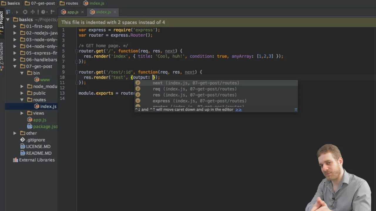Expand the public folder
376x211 pixels.
22,93
